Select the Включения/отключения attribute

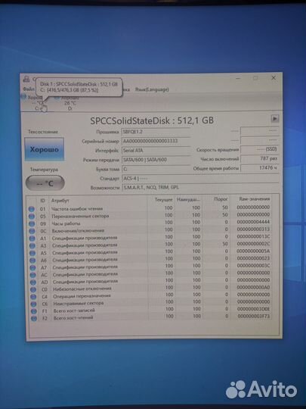point(78,231)
